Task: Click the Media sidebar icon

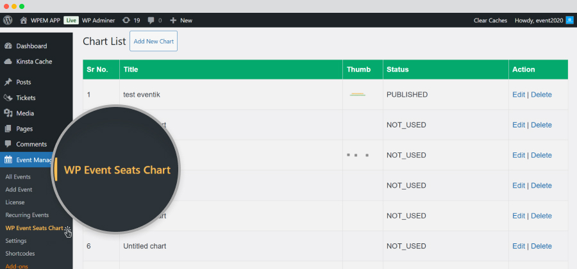Action: [x=8, y=113]
